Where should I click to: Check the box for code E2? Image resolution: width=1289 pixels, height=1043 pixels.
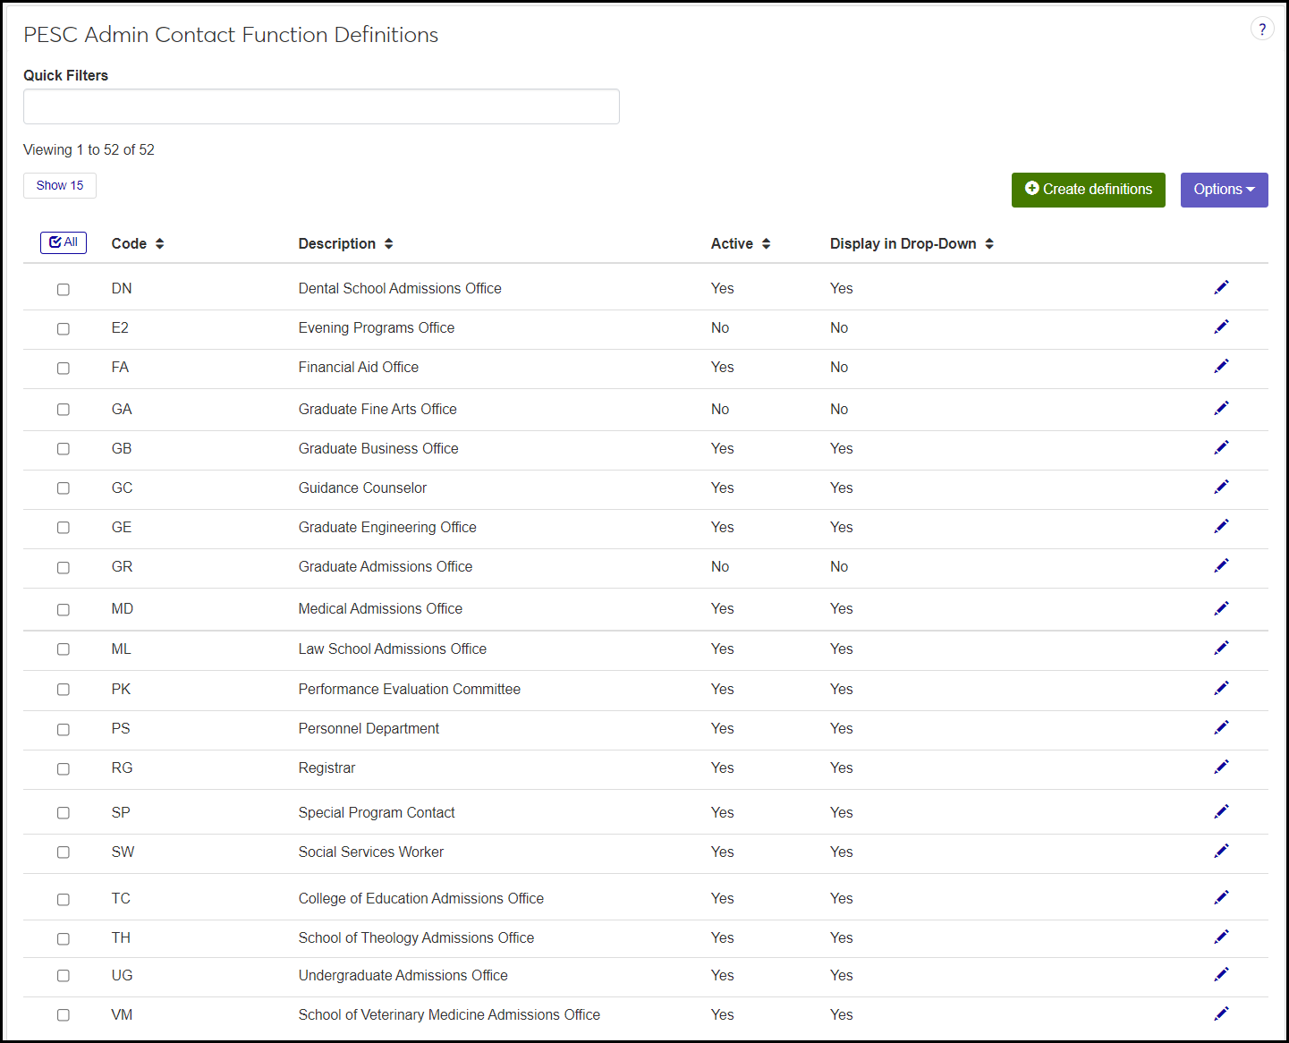[x=64, y=329]
